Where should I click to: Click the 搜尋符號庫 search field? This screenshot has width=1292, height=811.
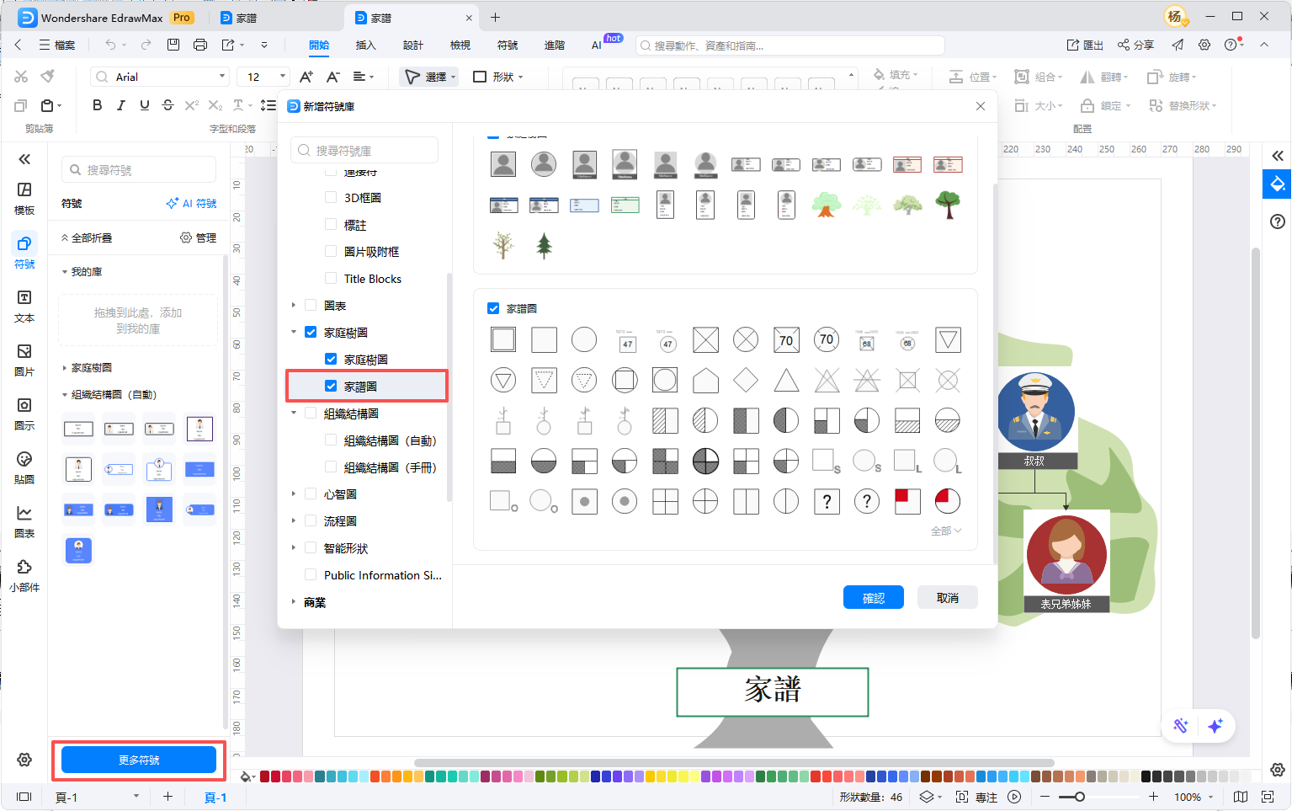coord(364,151)
